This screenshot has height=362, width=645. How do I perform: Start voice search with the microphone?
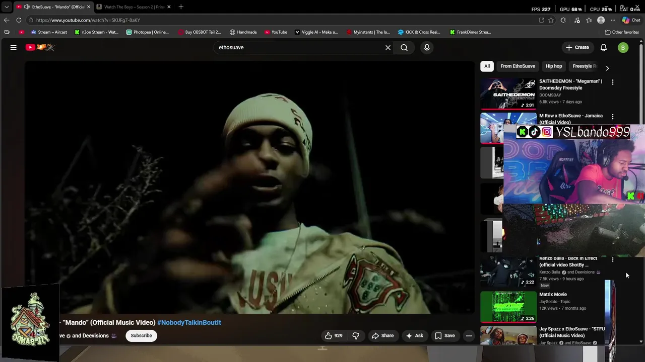(427, 47)
